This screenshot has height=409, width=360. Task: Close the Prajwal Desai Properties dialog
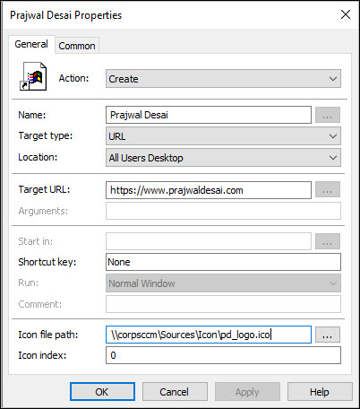point(346,14)
